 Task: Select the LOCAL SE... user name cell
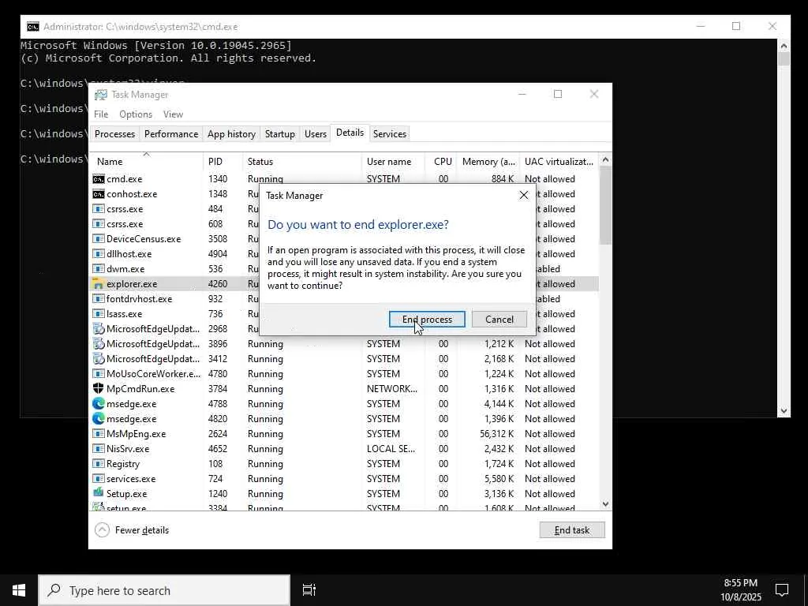[x=391, y=449]
